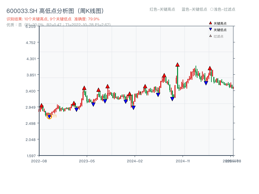Click the y-axis label 1.597

coord(31,156)
